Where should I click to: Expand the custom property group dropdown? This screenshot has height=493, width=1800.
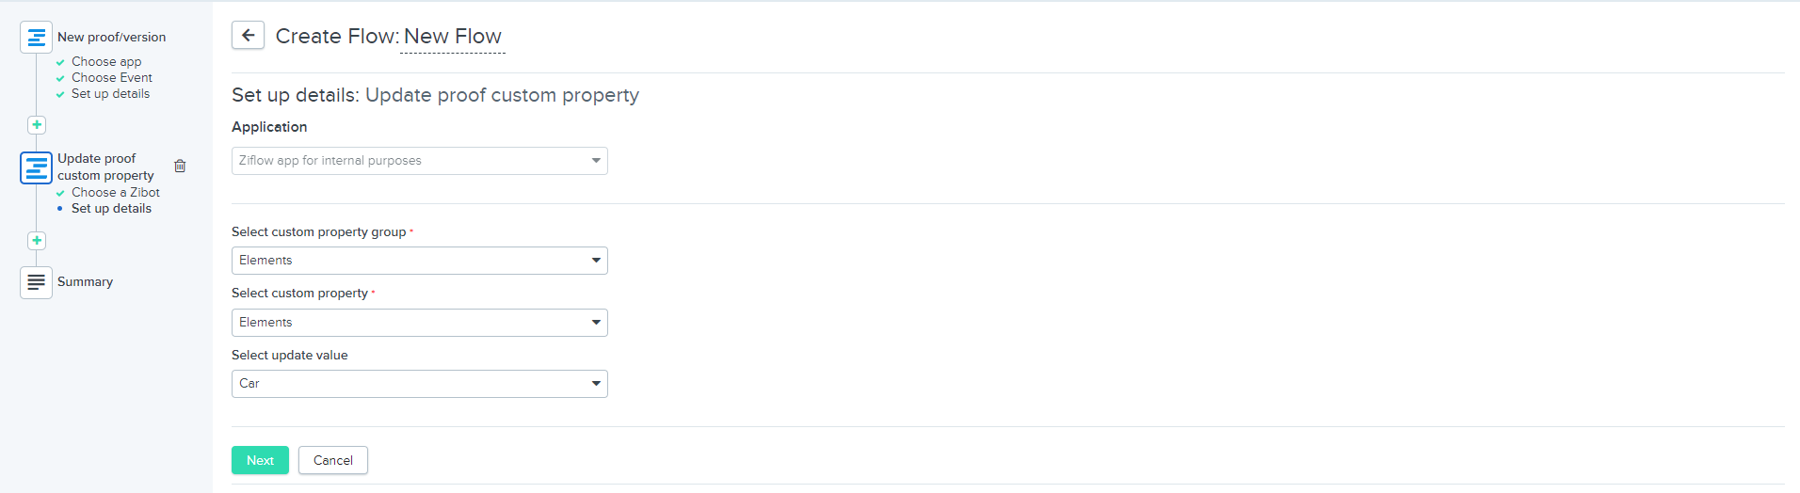[420, 261]
